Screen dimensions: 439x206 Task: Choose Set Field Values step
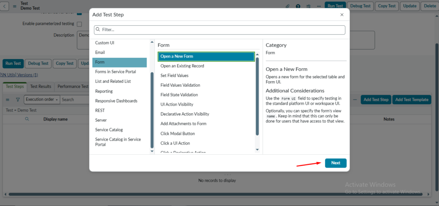[x=174, y=76]
